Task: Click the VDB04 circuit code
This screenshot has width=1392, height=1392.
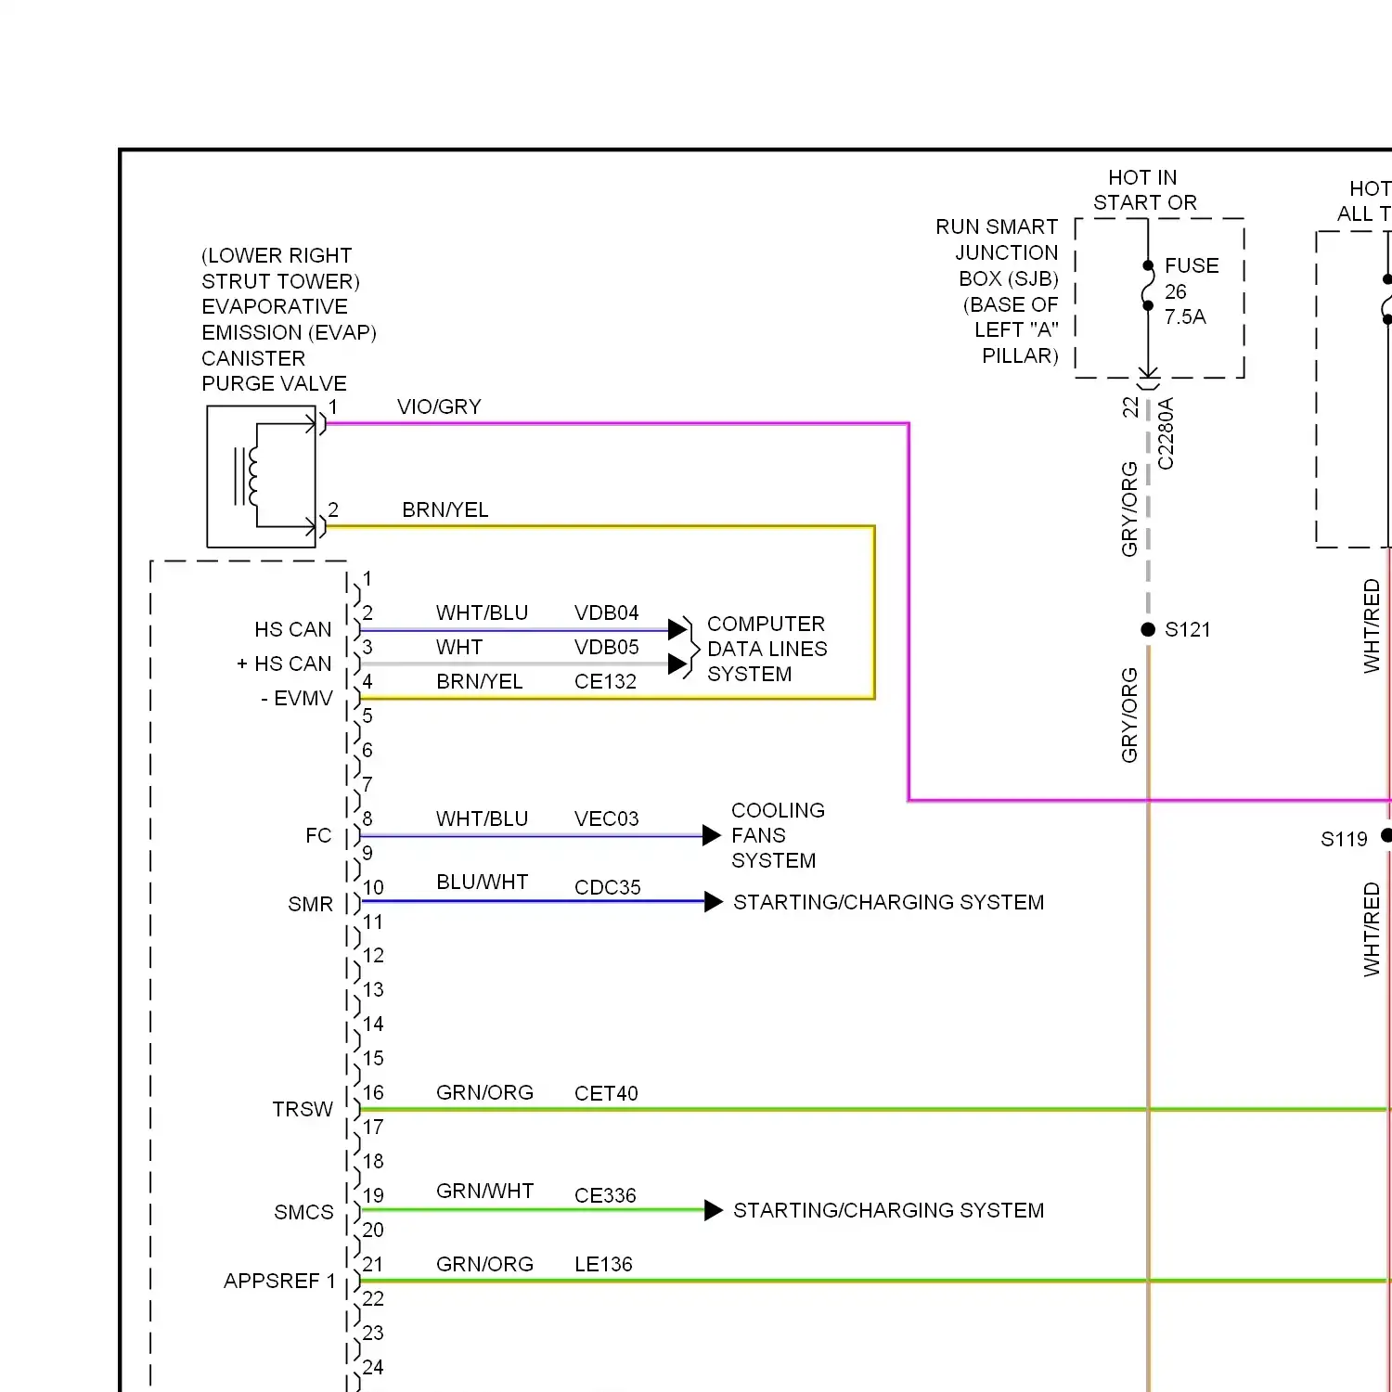Action: [x=606, y=612]
